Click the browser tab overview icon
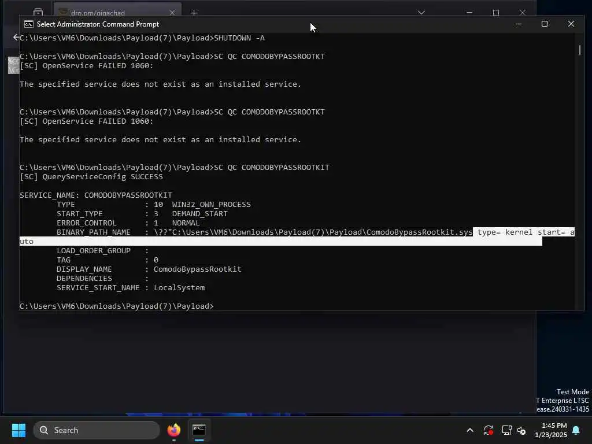This screenshot has height=444, width=592. (38, 13)
